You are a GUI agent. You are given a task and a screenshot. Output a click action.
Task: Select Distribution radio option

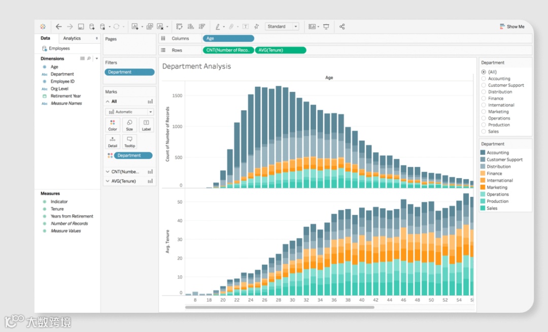pos(484,92)
